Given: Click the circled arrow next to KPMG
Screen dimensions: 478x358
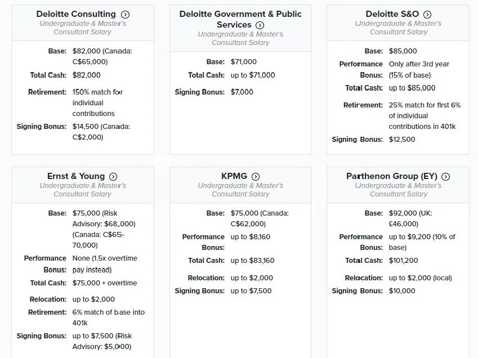Looking at the screenshot, I should point(256,177).
